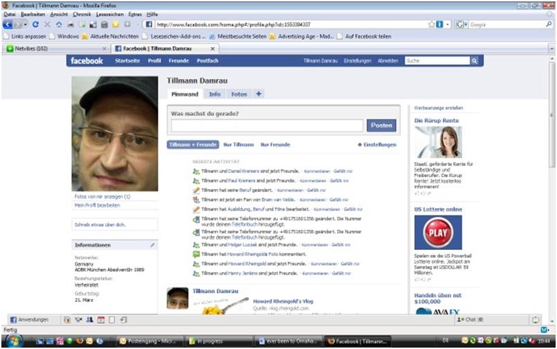This screenshot has height=349, width=557.
Task: Click the plus tab to add profile tab
Action: [258, 93]
